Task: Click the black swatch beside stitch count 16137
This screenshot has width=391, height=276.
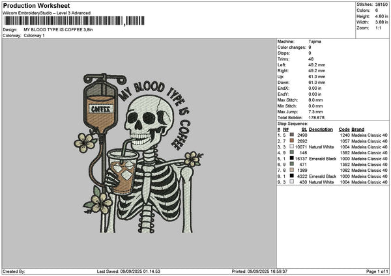Action: [x=291, y=158]
